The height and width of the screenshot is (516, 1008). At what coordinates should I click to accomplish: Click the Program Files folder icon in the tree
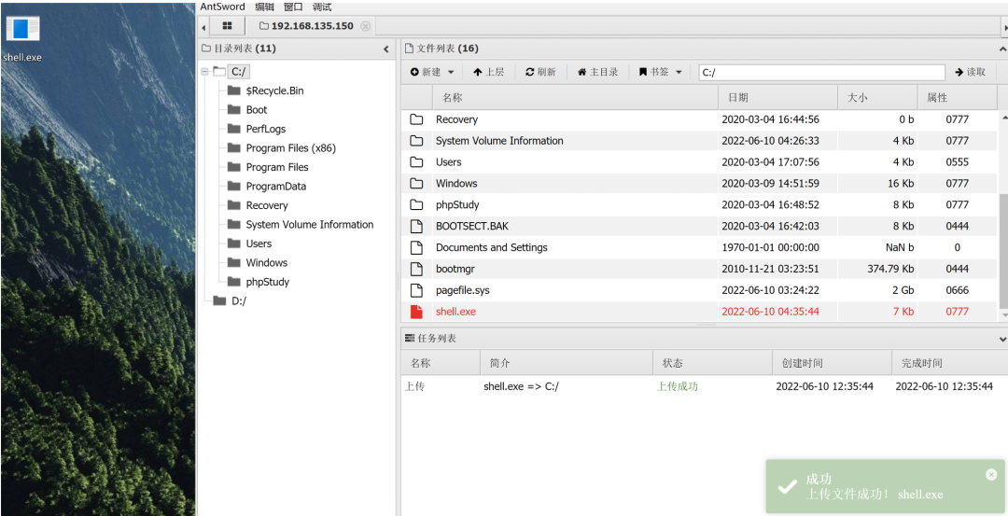coord(234,167)
